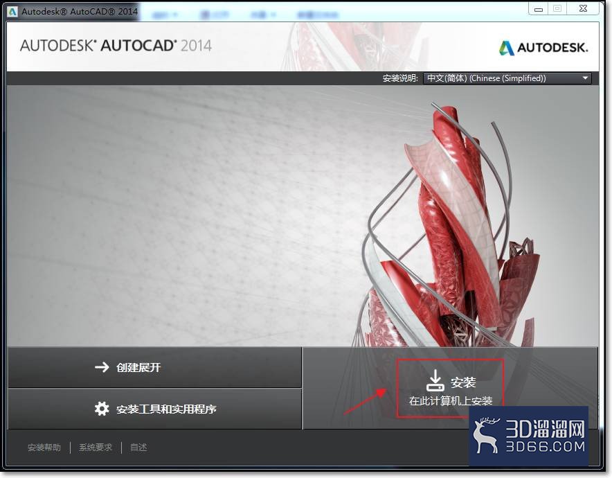The image size is (612, 478).
Task: Open the 安装说明 language dropdown
Action: [507, 78]
